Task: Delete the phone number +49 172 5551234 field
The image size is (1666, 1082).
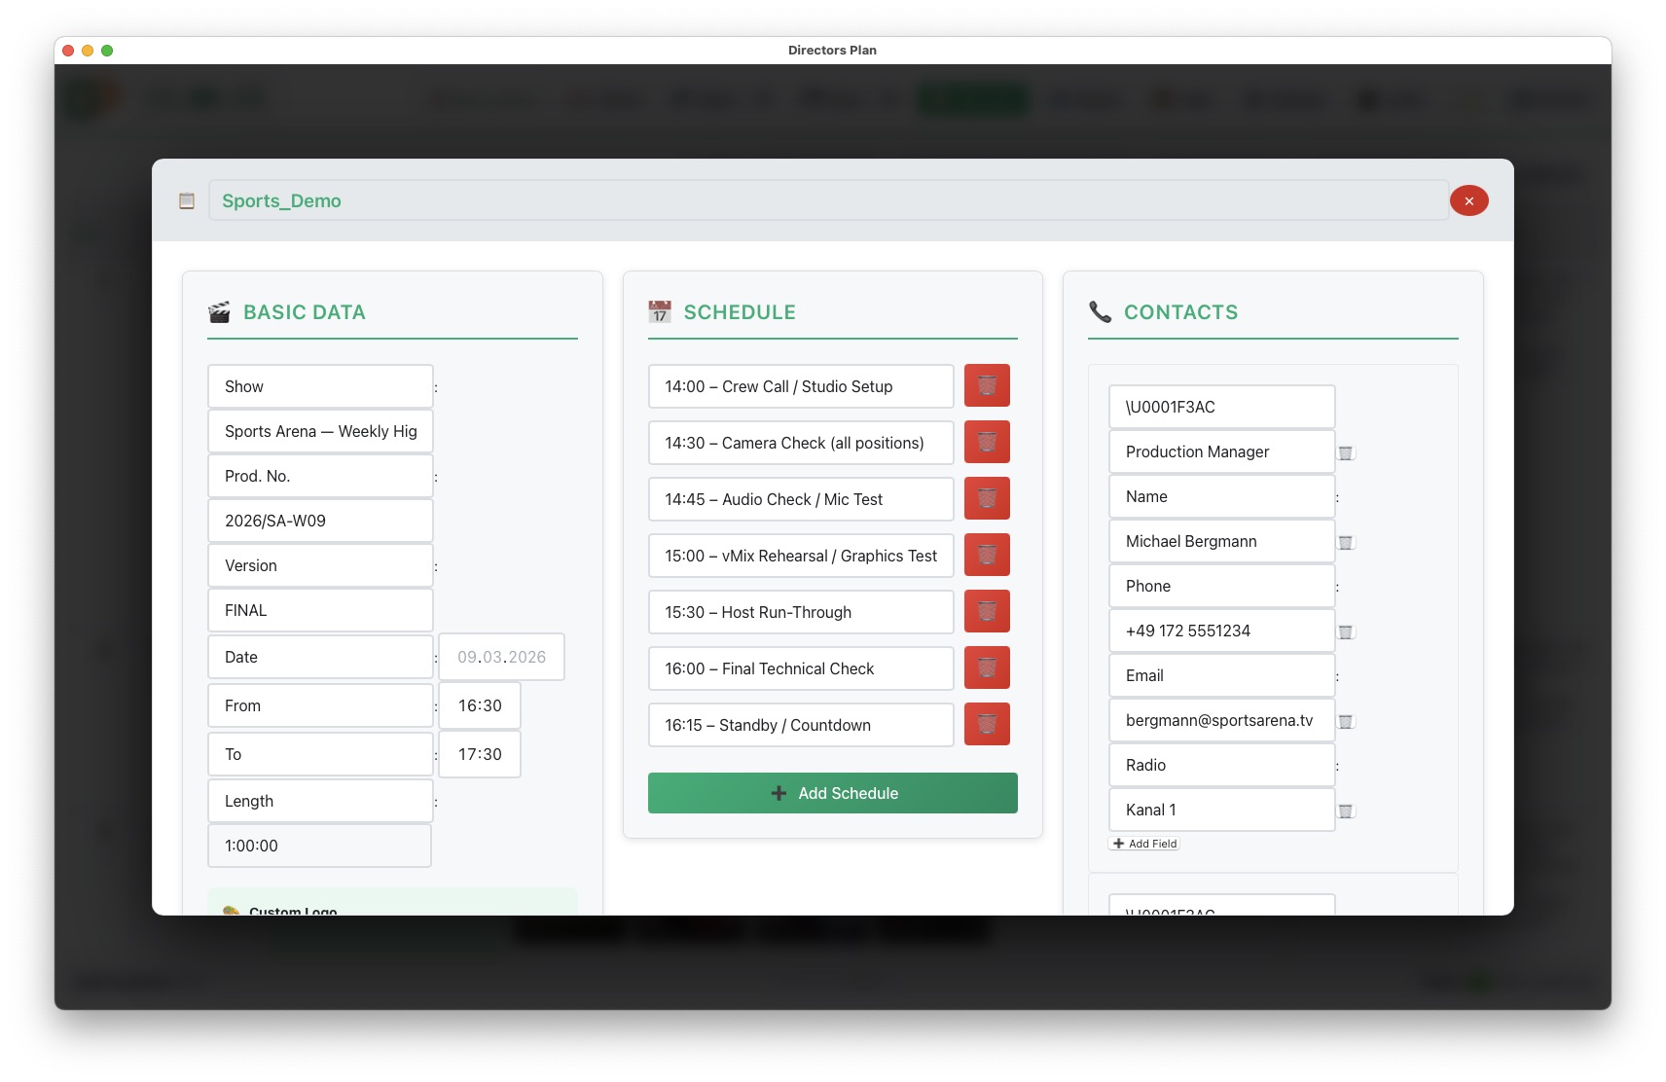Action: 1346,631
